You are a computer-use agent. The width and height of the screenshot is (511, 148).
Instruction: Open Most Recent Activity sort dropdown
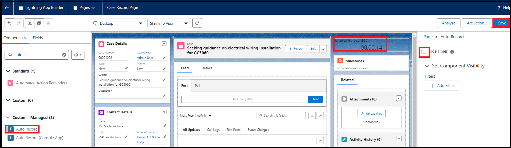click(x=196, y=116)
